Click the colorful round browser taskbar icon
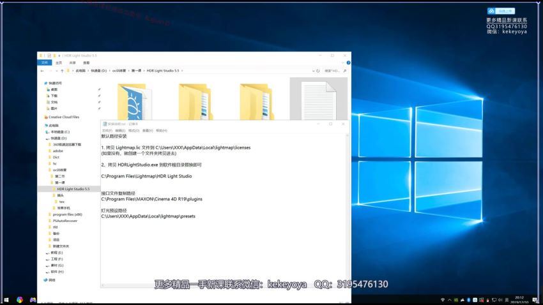 click(20, 300)
